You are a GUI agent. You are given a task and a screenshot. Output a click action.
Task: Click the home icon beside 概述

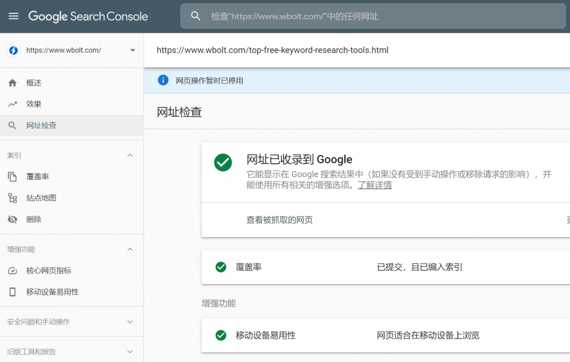13,83
